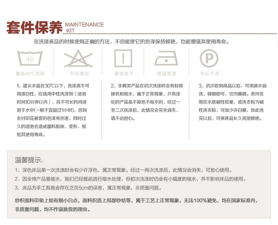Click the 温馨提示 heading
278x225 pixels.
(x=29, y=160)
